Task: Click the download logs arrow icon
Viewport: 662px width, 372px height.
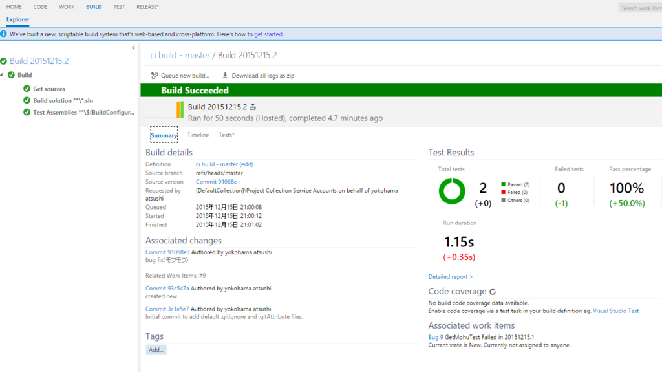Action: click(224, 75)
